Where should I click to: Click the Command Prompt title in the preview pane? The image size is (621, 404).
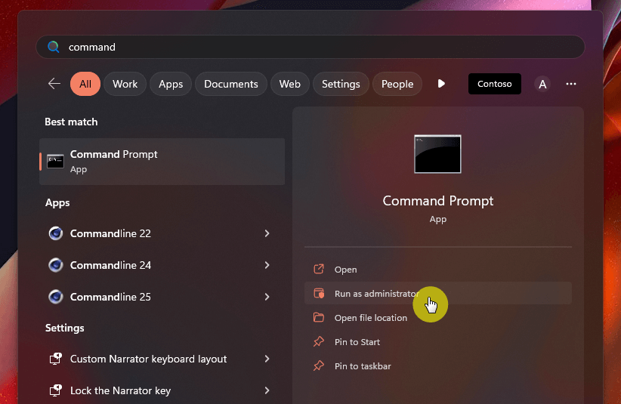[x=438, y=201]
